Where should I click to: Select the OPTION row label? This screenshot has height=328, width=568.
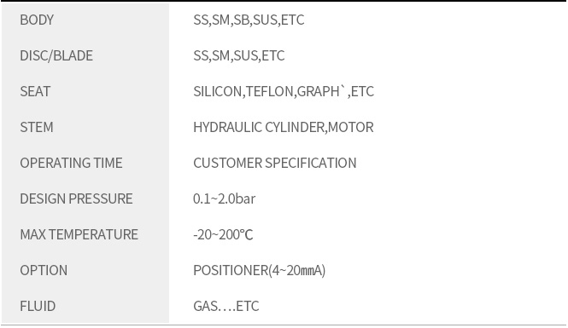44,270
